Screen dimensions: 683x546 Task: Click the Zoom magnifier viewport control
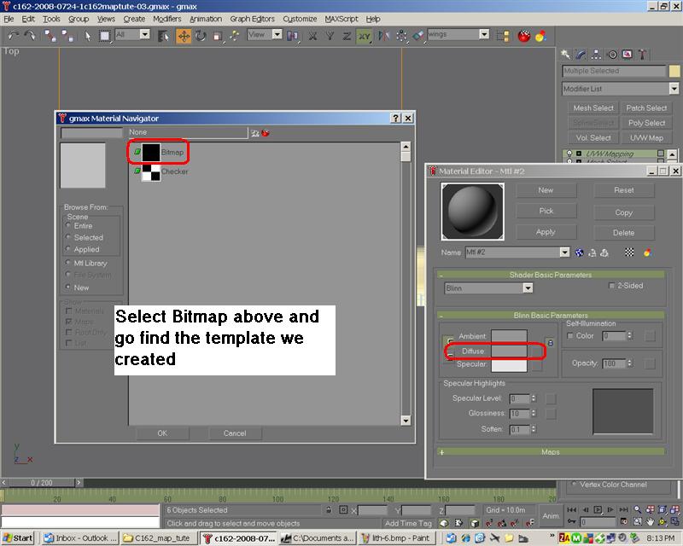637,509
